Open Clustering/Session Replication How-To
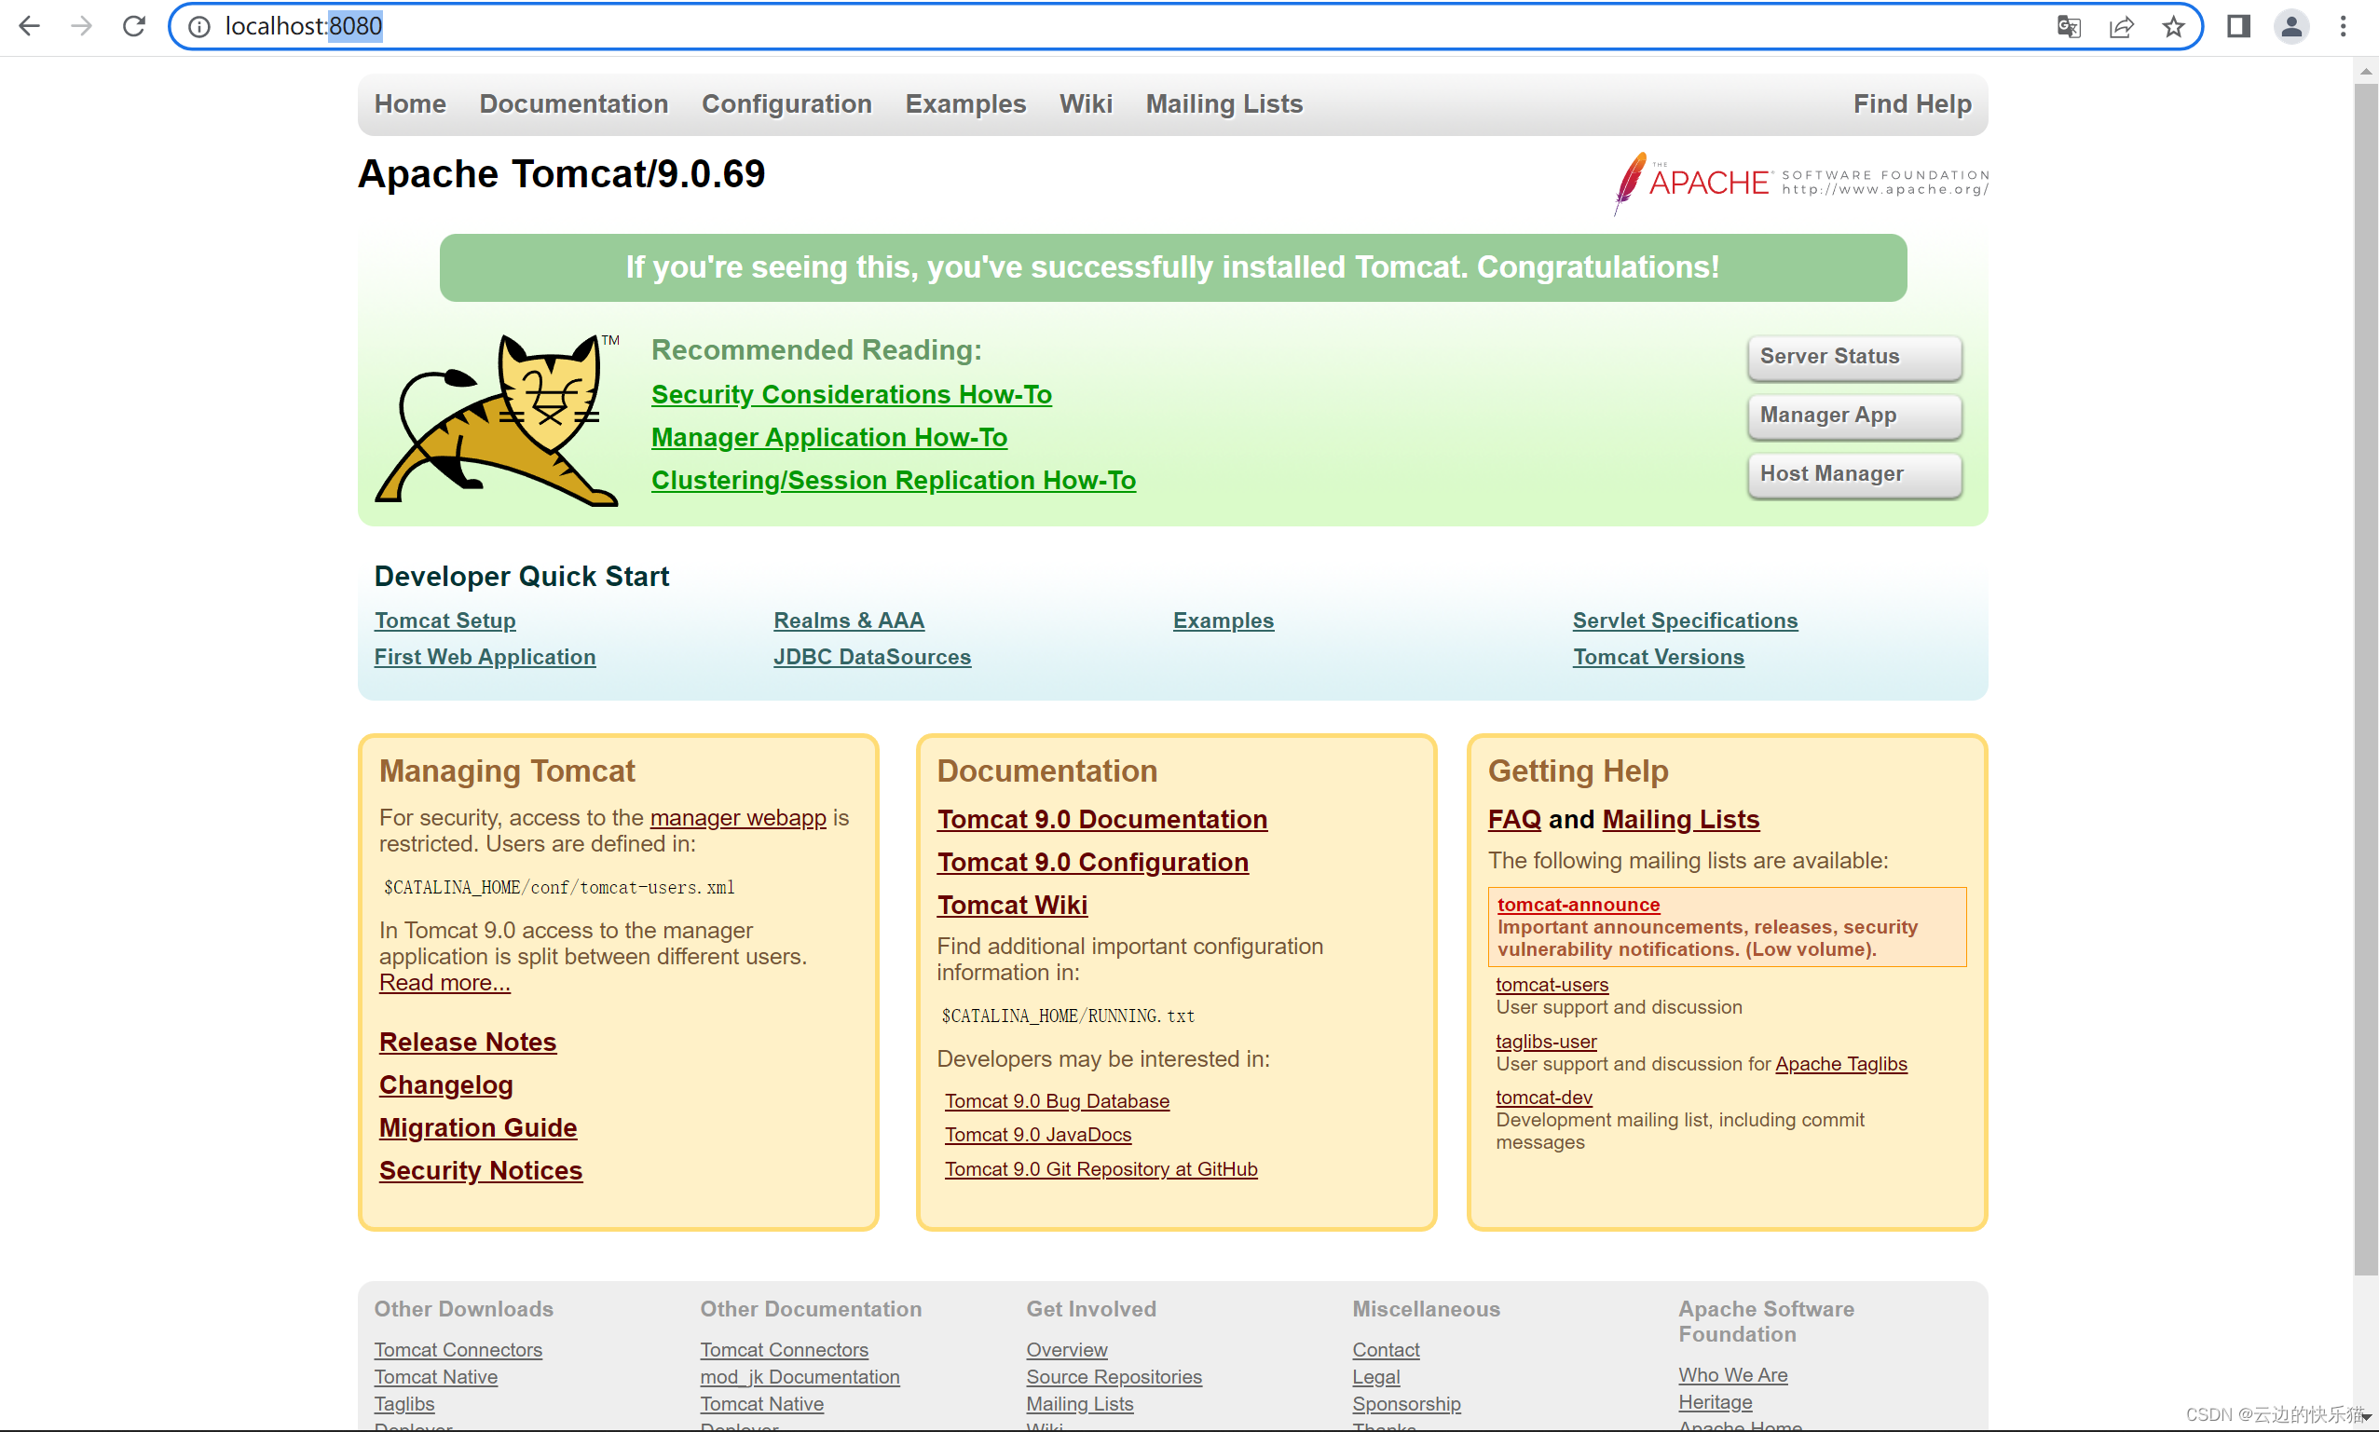 coord(894,481)
